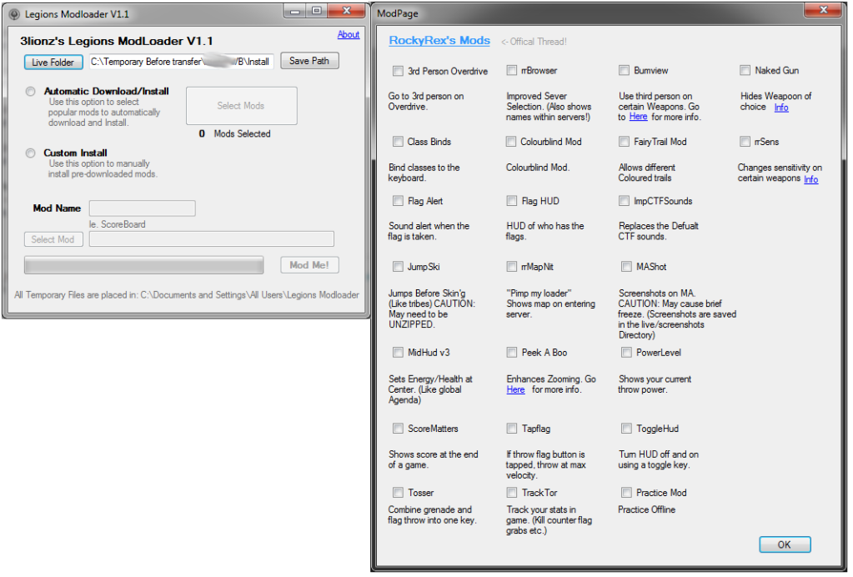Image resolution: width=853 pixels, height=577 pixels.
Task: Enable the JumpSki checkbox
Action: pyautogui.click(x=399, y=267)
